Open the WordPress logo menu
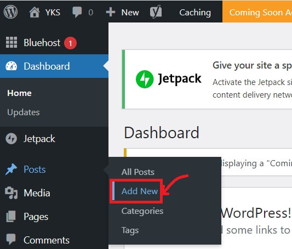 [10, 12]
